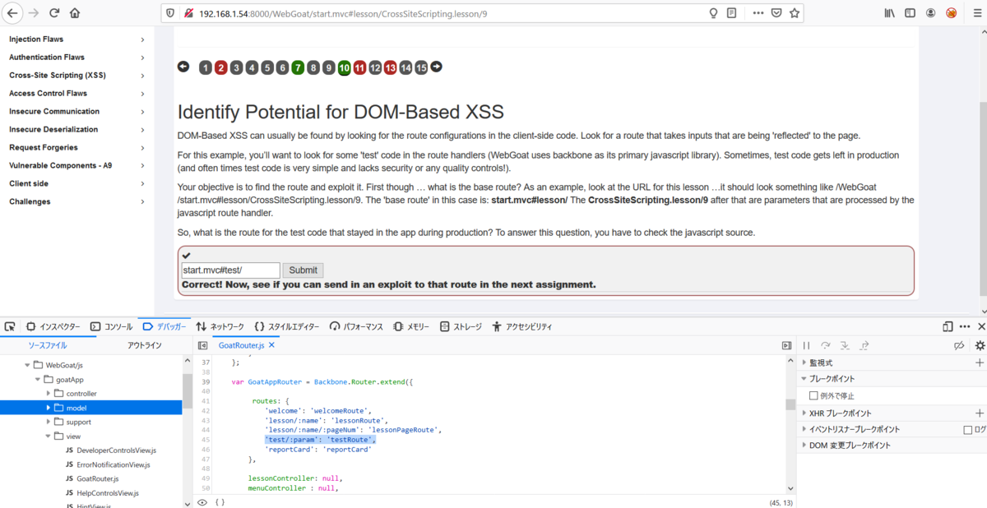Open debugger settings gear icon
The image size is (987, 508).
point(980,346)
